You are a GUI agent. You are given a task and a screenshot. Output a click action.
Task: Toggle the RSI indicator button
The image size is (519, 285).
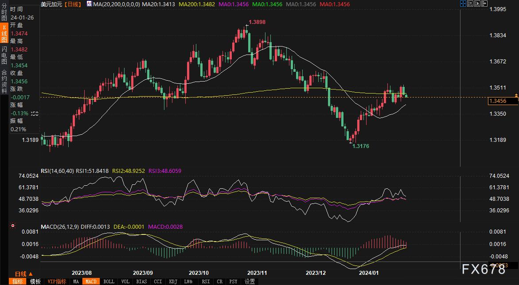click(206, 281)
